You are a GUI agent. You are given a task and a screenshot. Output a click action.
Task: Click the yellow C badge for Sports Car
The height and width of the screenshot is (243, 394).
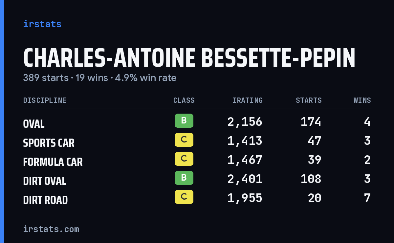point(184,140)
